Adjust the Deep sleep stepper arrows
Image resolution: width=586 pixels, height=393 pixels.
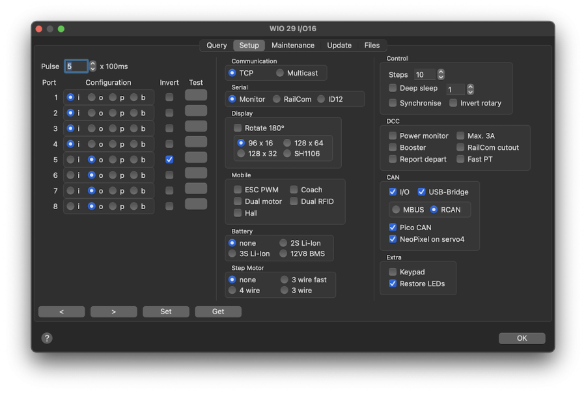tap(470, 89)
